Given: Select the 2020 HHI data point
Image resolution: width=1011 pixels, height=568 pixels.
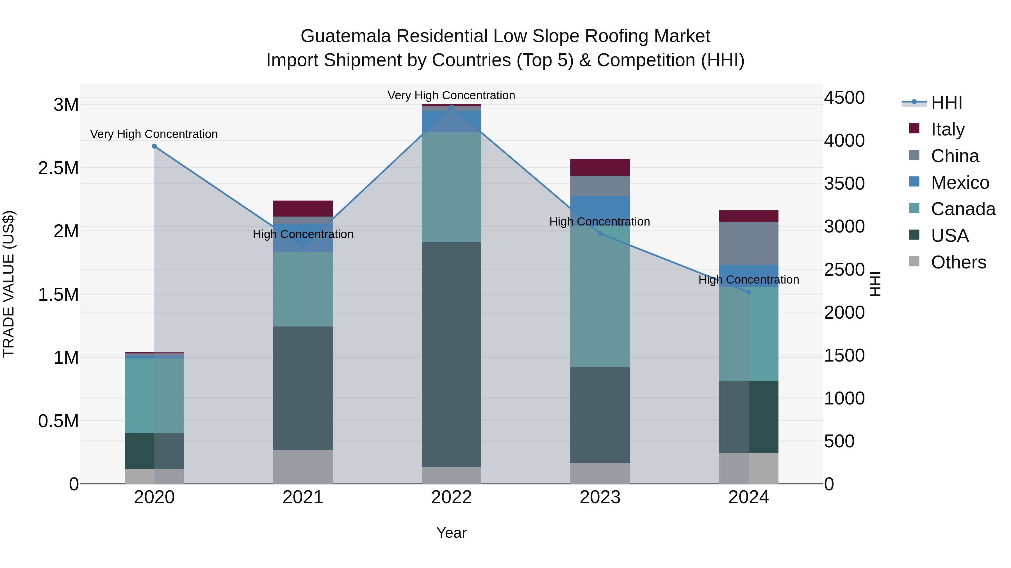Looking at the screenshot, I should [x=154, y=146].
